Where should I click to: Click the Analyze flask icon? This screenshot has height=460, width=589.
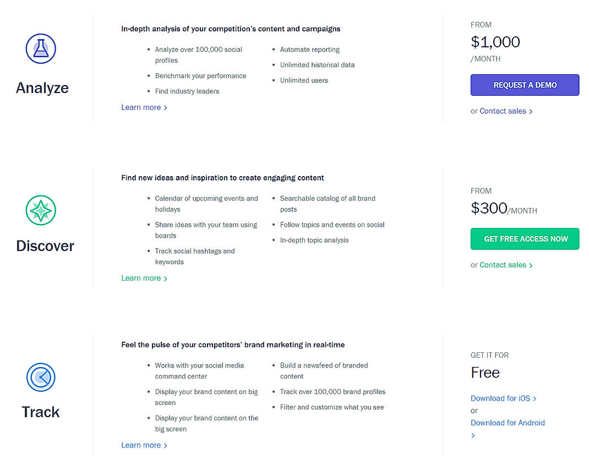(x=41, y=48)
